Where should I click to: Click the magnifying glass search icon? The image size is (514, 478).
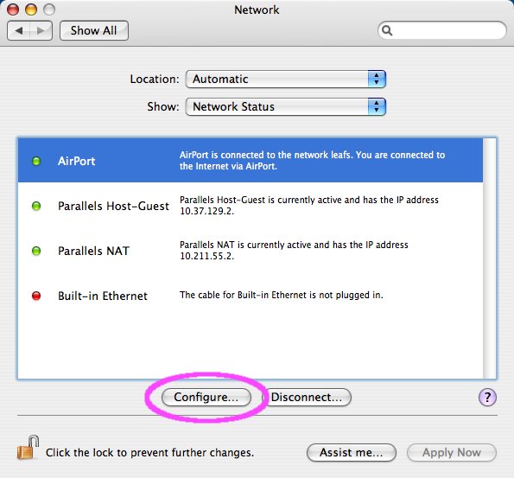[x=387, y=30]
